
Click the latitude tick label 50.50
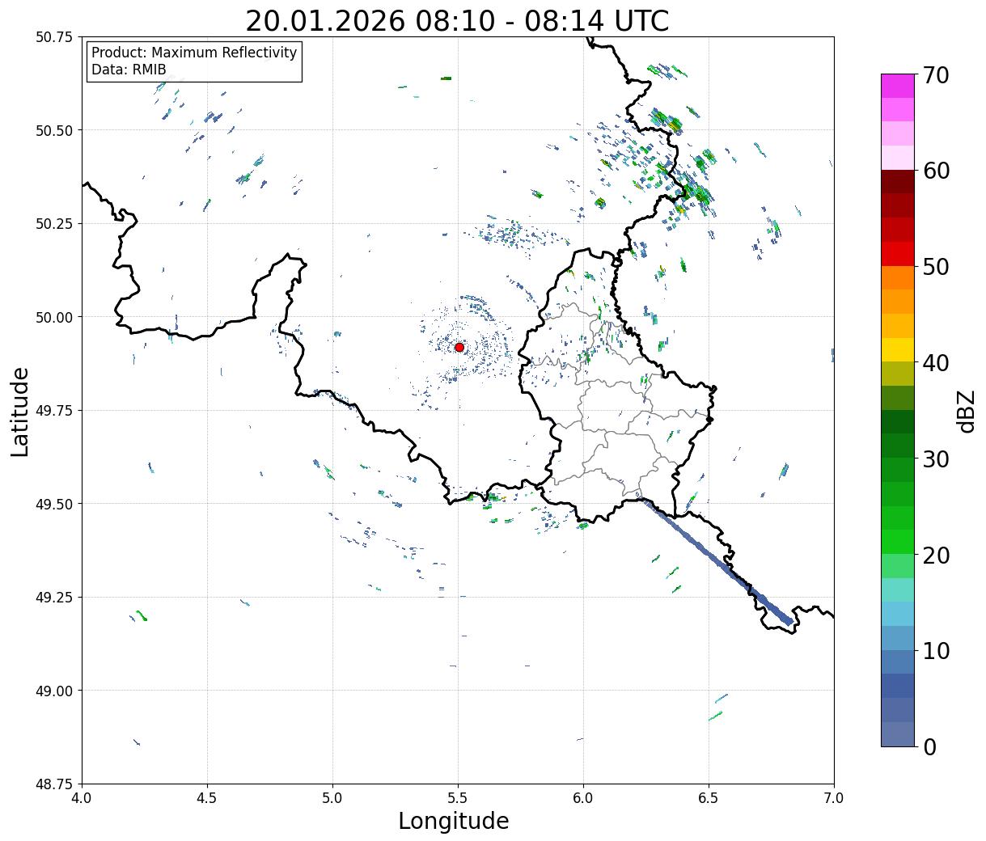point(55,130)
